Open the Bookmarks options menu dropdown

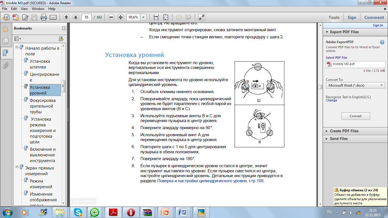[x=18, y=39]
